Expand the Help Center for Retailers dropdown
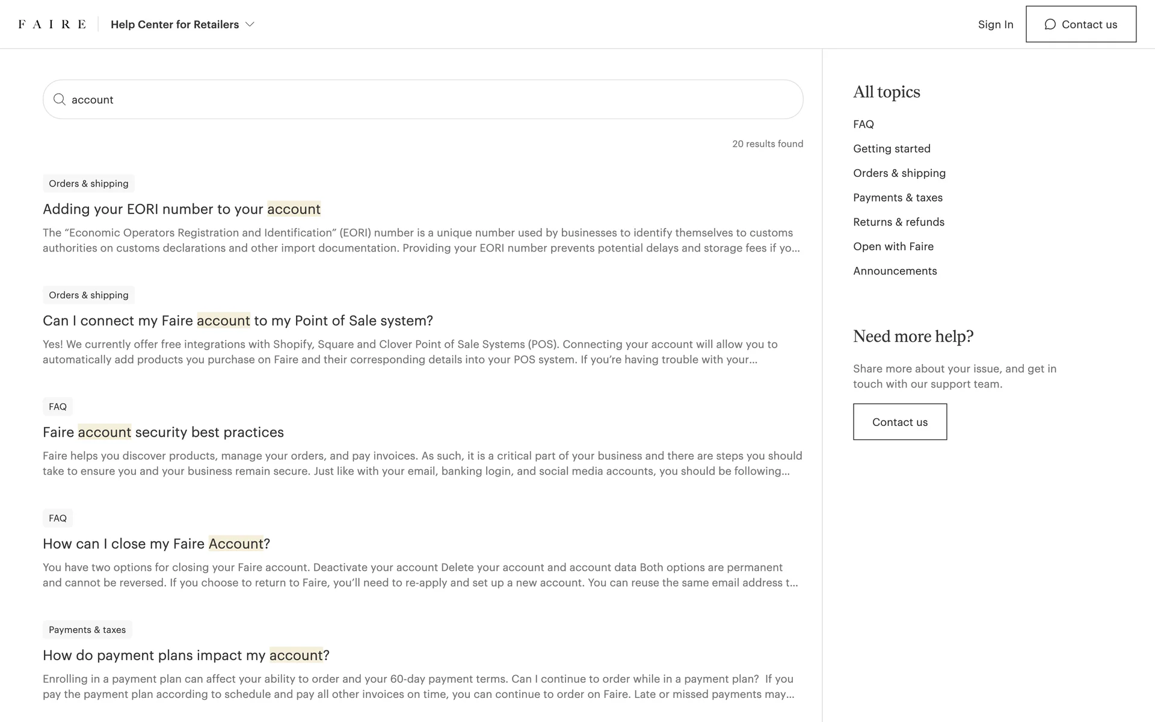Screen dimensions: 1155x722 click(x=182, y=24)
